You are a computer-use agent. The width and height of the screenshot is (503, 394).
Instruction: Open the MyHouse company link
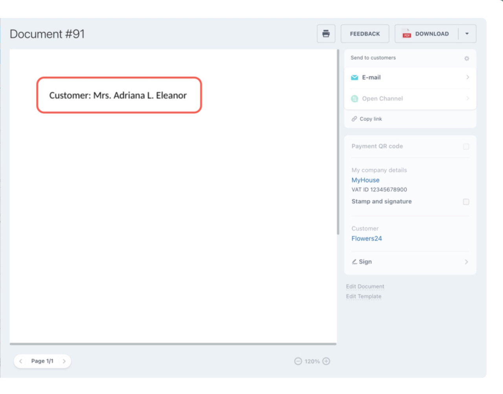click(x=365, y=180)
